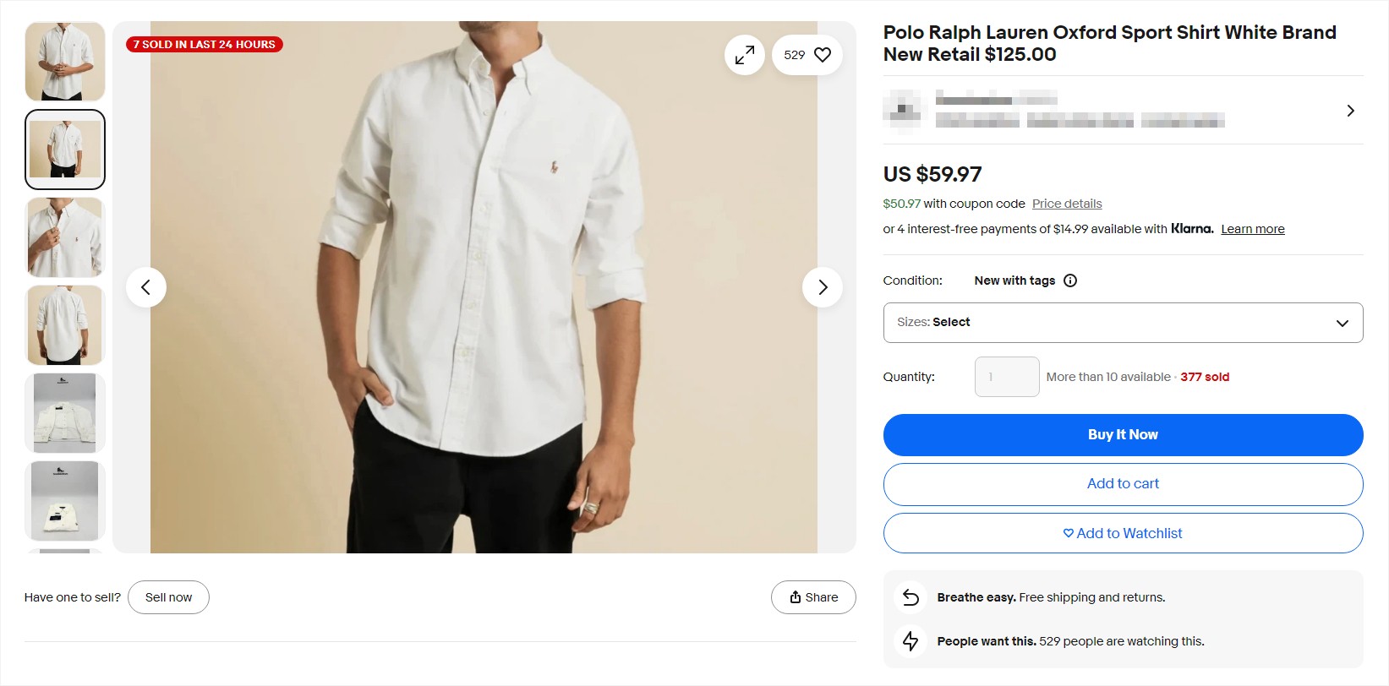
Task: Click the Share icon above Sell now
Action: pos(796,597)
